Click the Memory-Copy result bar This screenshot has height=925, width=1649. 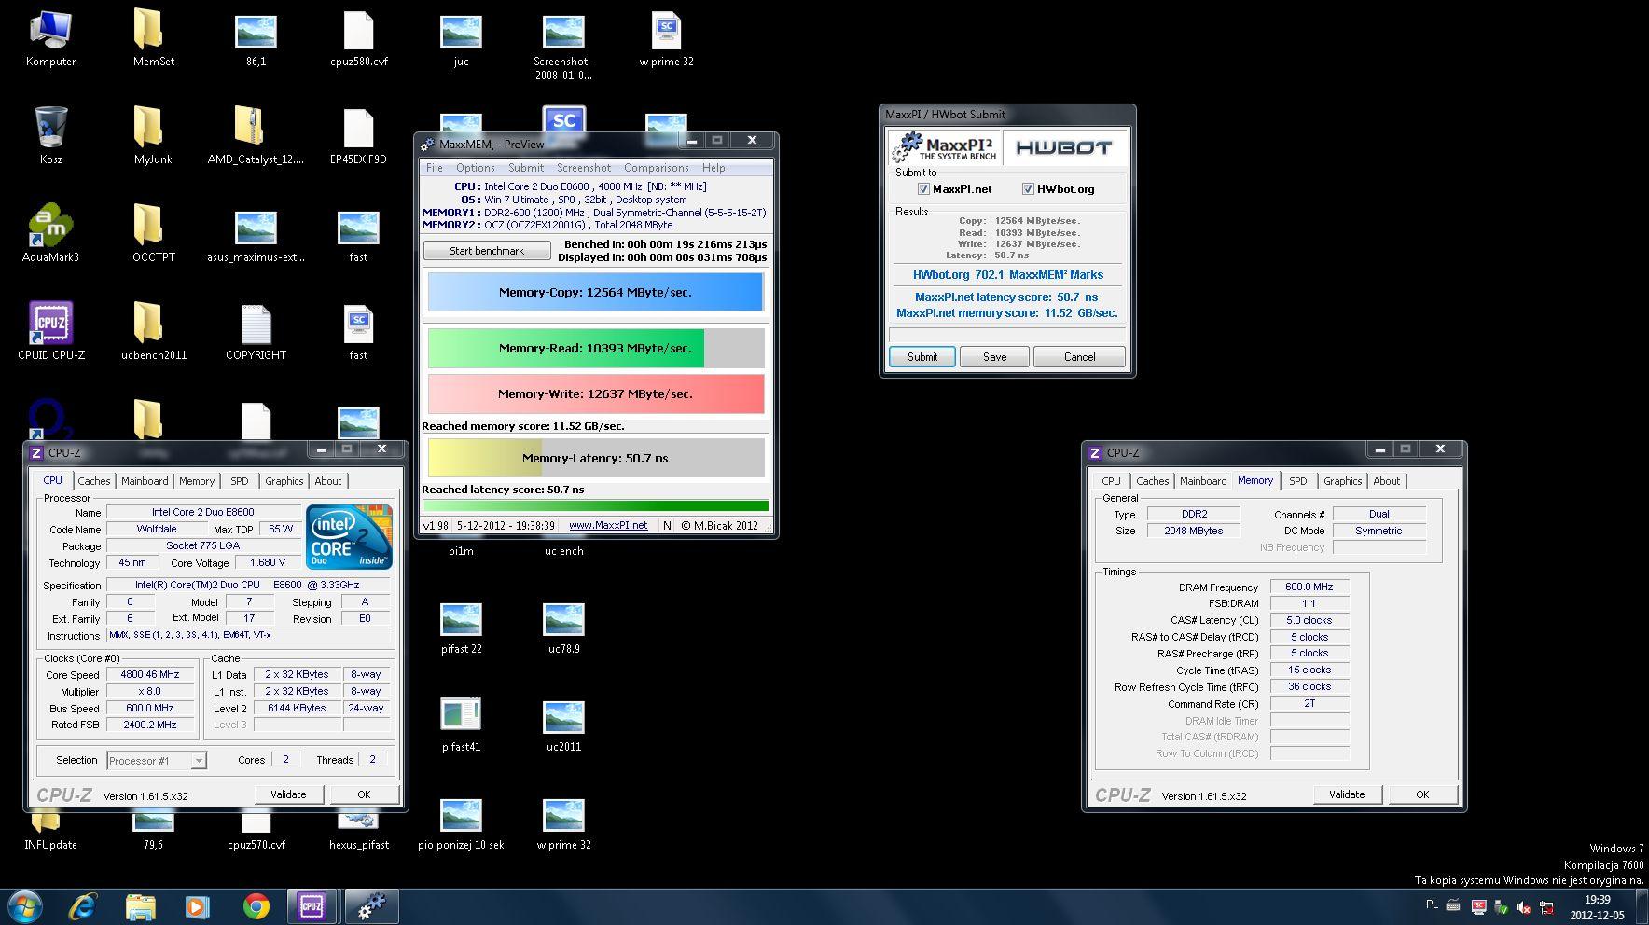tap(595, 292)
